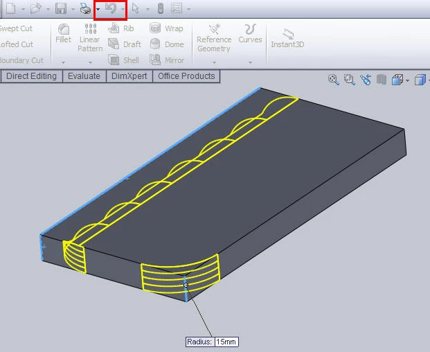Select the cursor selection tool

click(x=136, y=8)
